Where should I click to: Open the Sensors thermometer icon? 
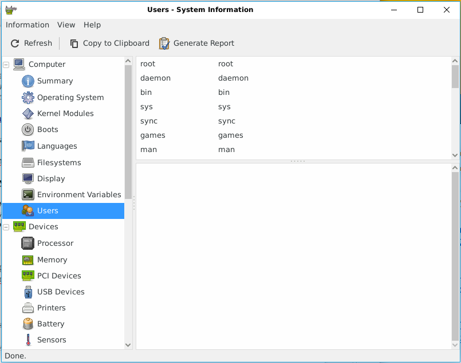[28, 340]
